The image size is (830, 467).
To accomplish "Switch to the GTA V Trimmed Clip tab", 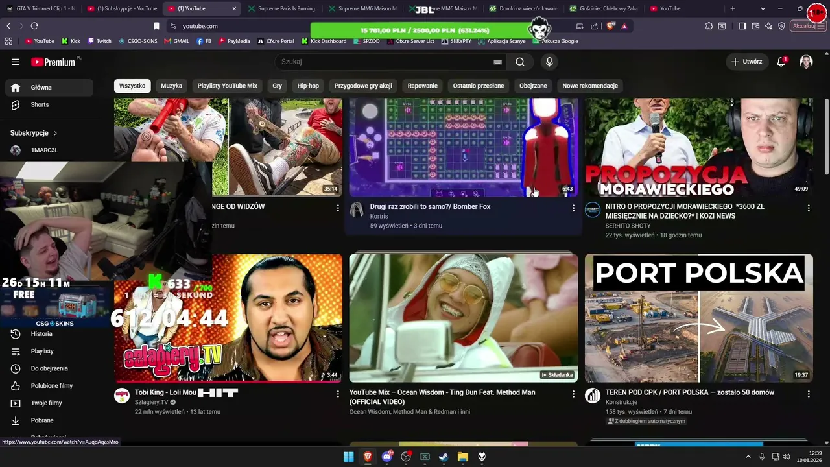I will coord(40,8).
